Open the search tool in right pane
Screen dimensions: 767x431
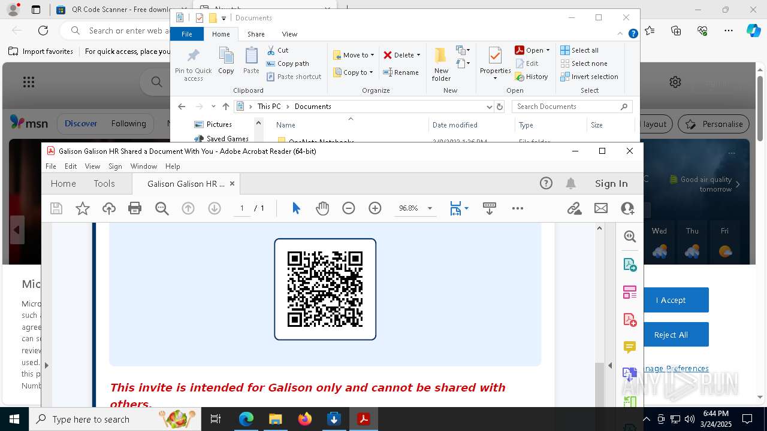(630, 236)
